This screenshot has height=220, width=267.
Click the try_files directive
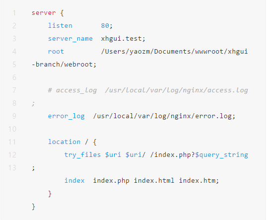point(82,155)
